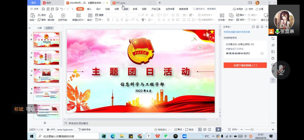The height and width of the screenshot is (140, 304).
Task: Click the Undo arrow icon
Action: click(62, 9)
